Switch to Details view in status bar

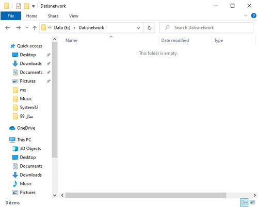[x=244, y=202]
